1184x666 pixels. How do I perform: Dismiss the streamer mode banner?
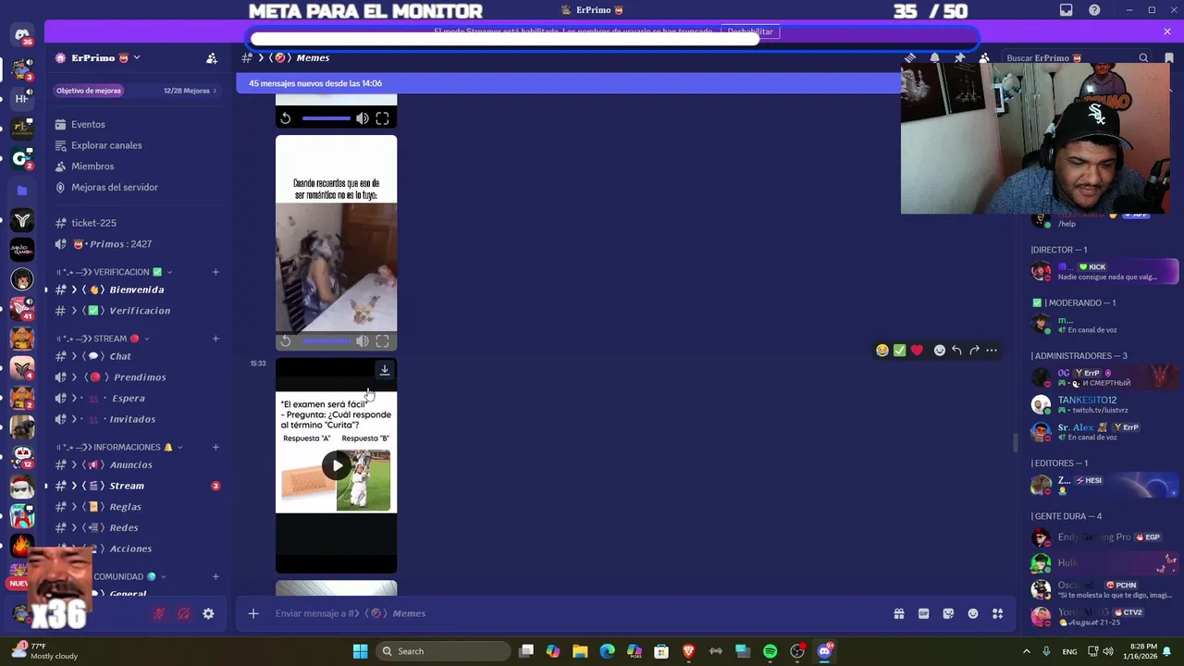point(1167,31)
